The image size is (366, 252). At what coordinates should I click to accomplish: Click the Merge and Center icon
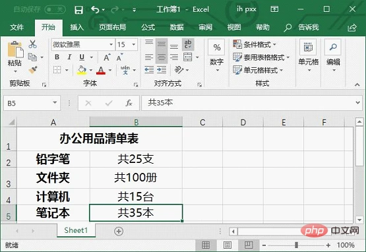[188, 57]
